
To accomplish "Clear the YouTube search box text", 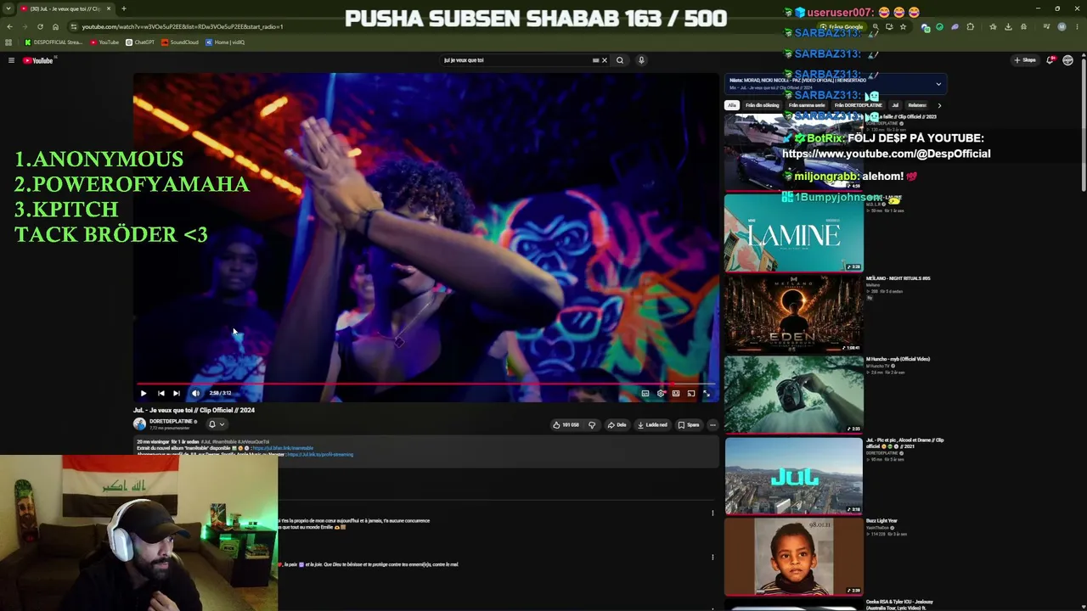I will click(x=605, y=60).
